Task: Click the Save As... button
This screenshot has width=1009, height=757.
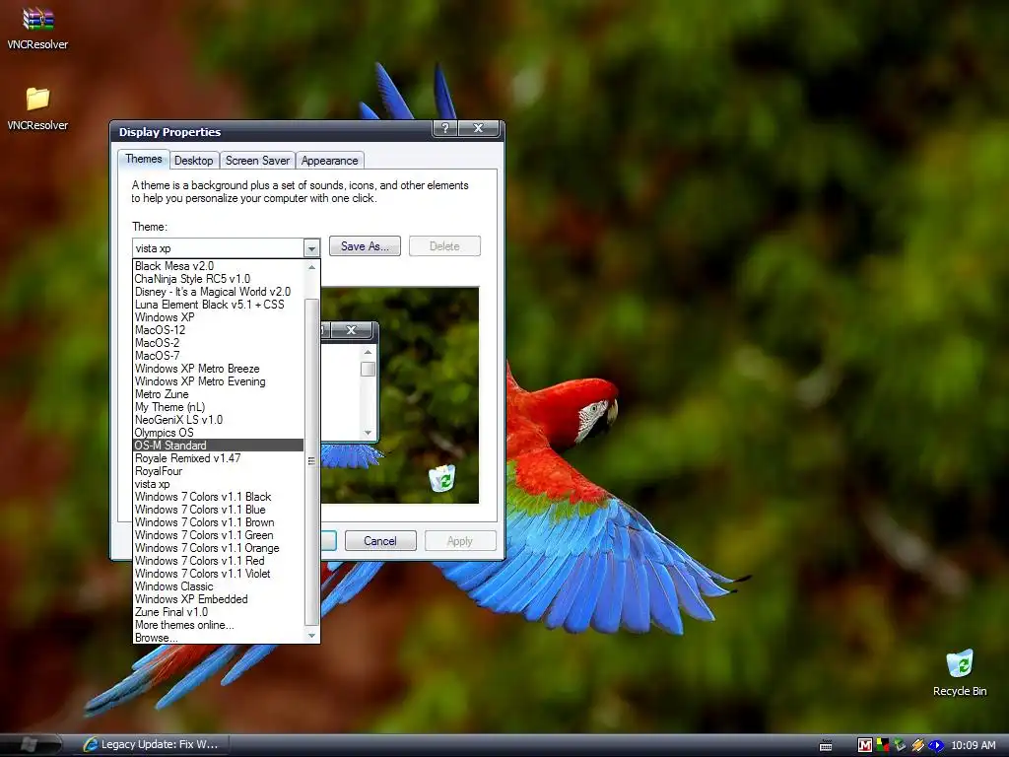Action: point(365,245)
